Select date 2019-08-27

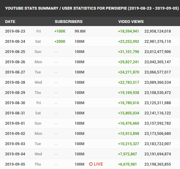click(x=15, y=72)
